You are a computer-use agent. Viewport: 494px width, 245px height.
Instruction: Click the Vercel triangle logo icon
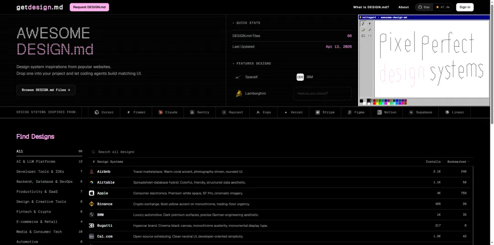tap(286, 112)
